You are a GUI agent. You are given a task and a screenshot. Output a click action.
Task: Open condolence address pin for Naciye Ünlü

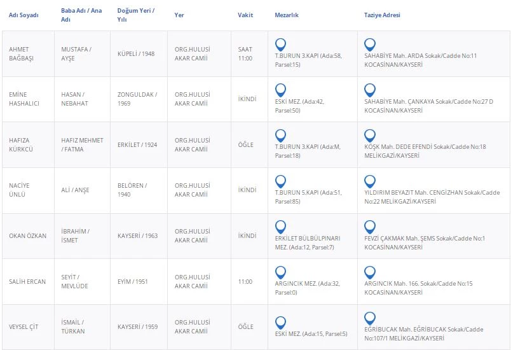click(370, 181)
